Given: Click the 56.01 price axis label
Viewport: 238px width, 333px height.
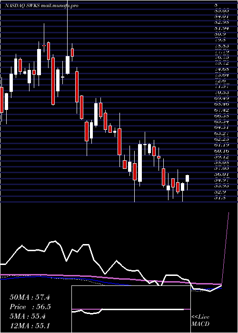Looking at the screenshot, I should tap(221, 175).
